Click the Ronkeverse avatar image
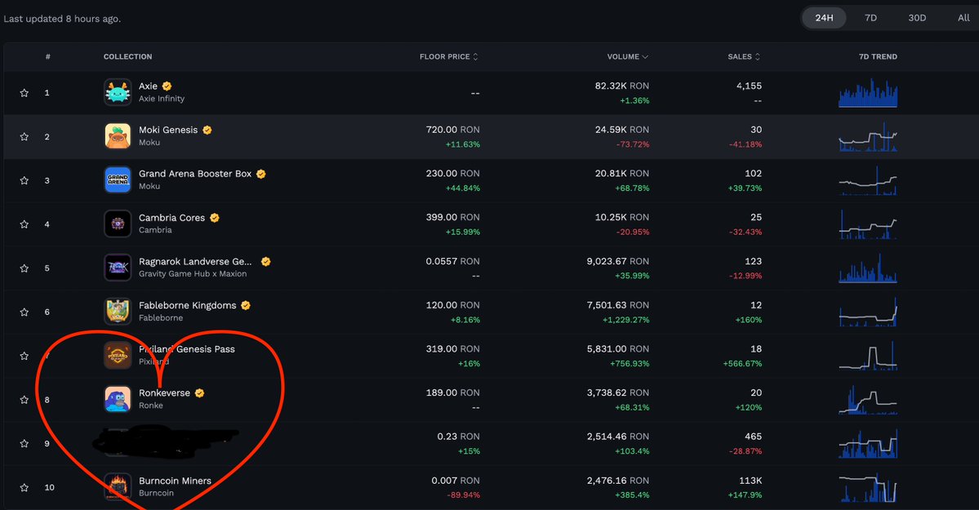 click(118, 399)
